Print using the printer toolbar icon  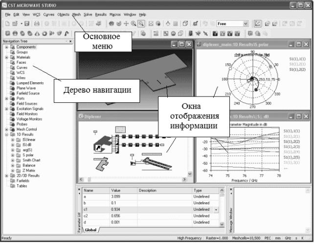click(x=37, y=24)
